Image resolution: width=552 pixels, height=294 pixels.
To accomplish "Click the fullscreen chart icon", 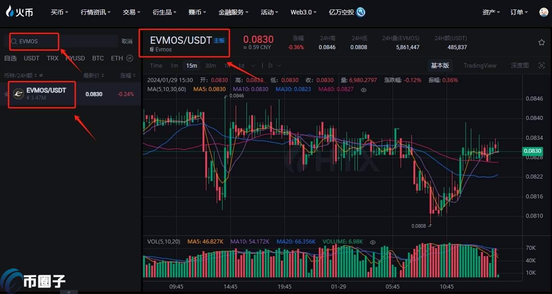I will tap(542, 65).
